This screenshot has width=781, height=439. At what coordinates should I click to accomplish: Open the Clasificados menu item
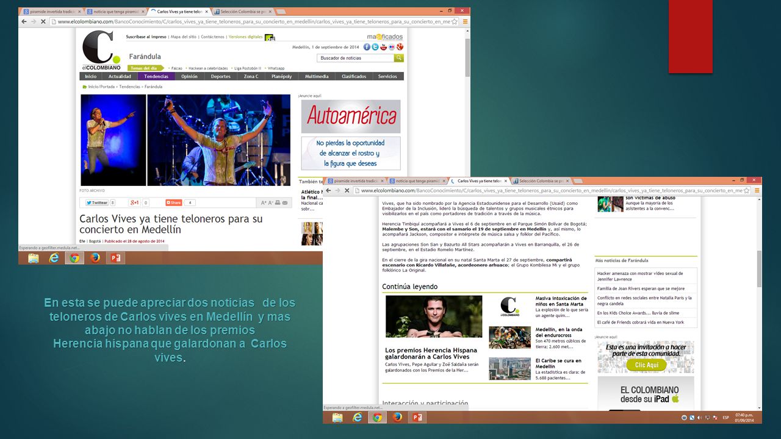click(354, 76)
